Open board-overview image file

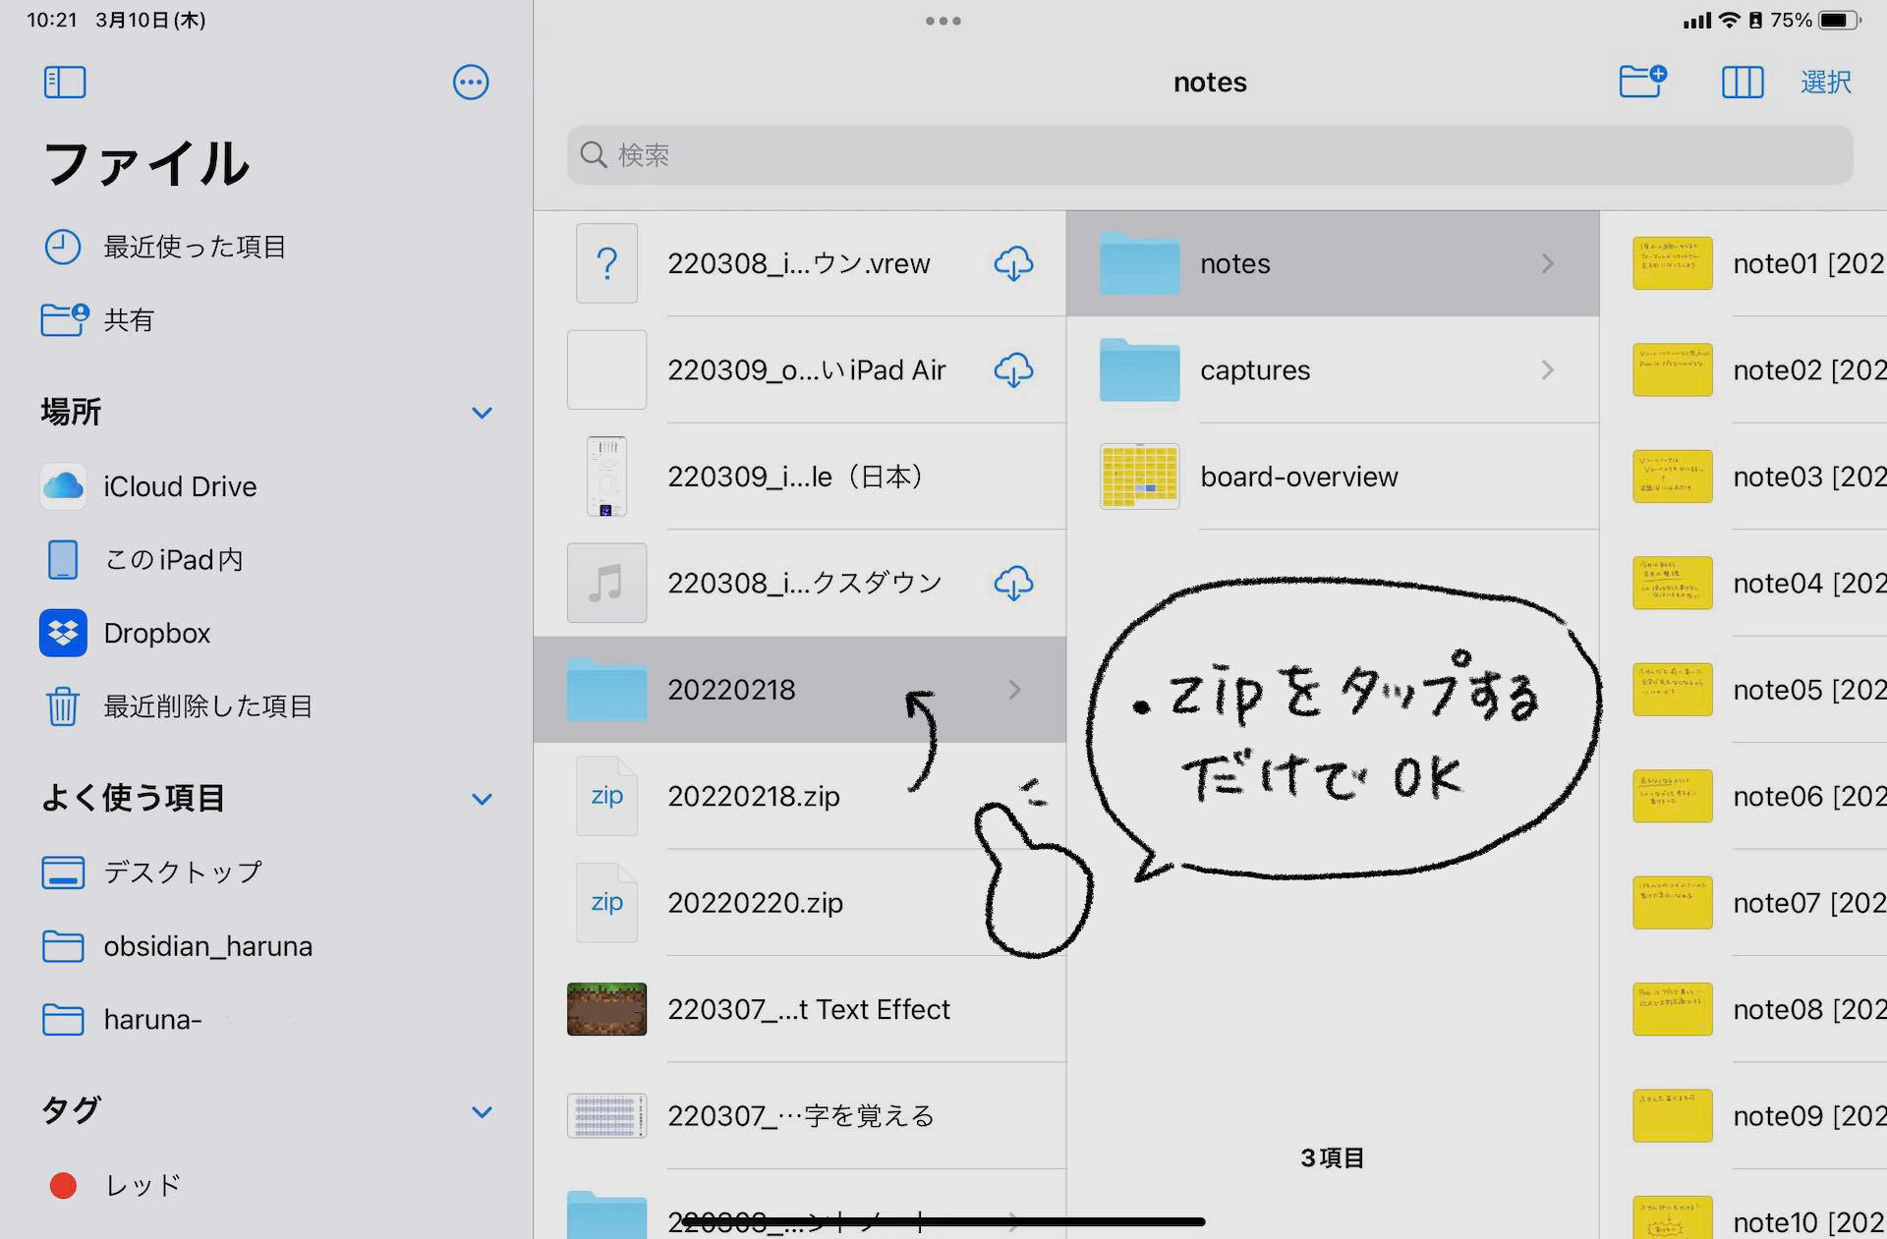coord(1333,477)
